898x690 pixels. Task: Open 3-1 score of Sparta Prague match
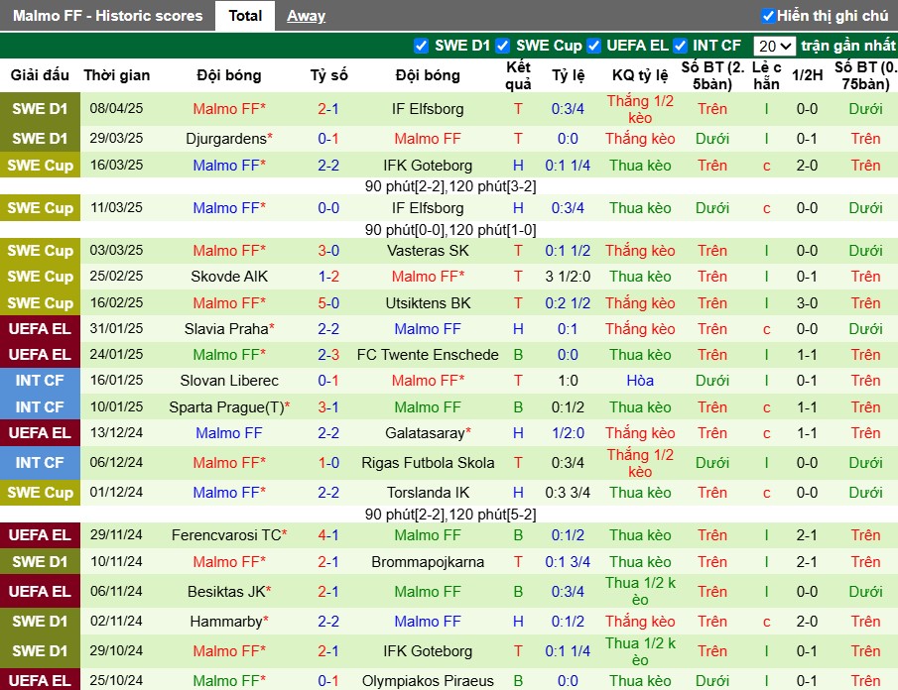coord(328,407)
